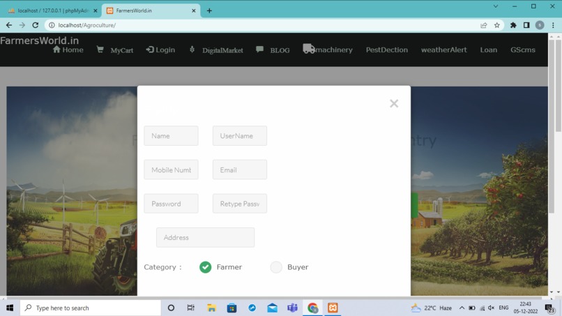Click the login arrow icon
The width and height of the screenshot is (562, 316).
click(150, 50)
